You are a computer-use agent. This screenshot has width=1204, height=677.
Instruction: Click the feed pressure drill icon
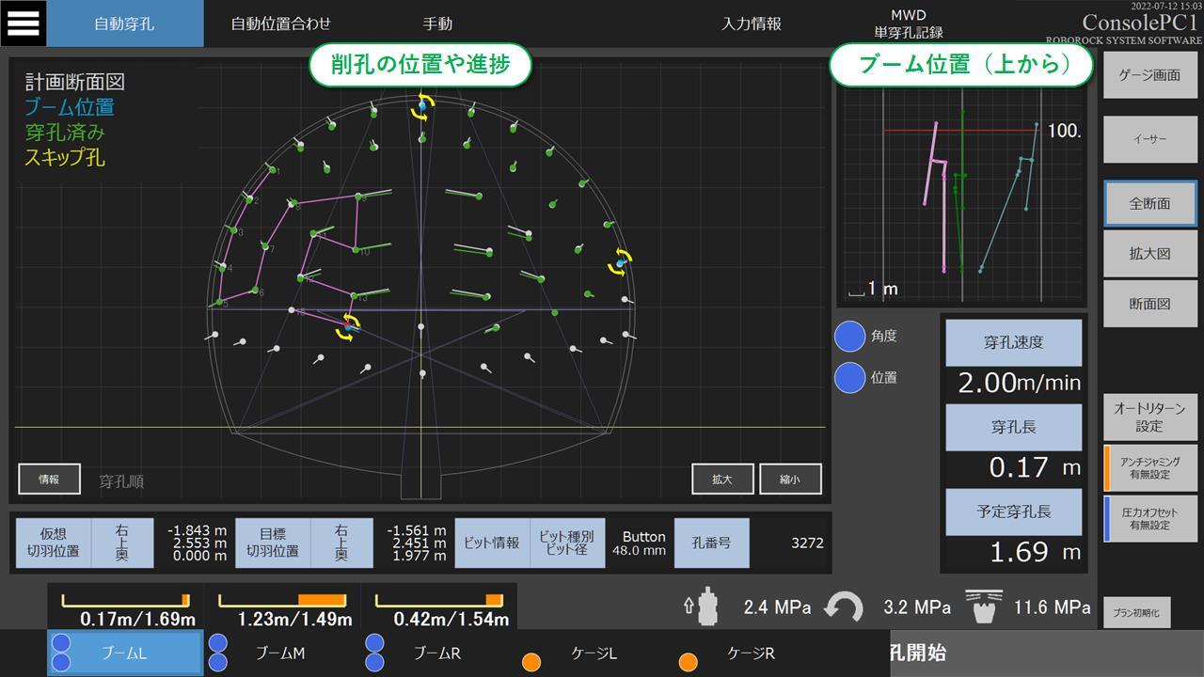(x=704, y=607)
